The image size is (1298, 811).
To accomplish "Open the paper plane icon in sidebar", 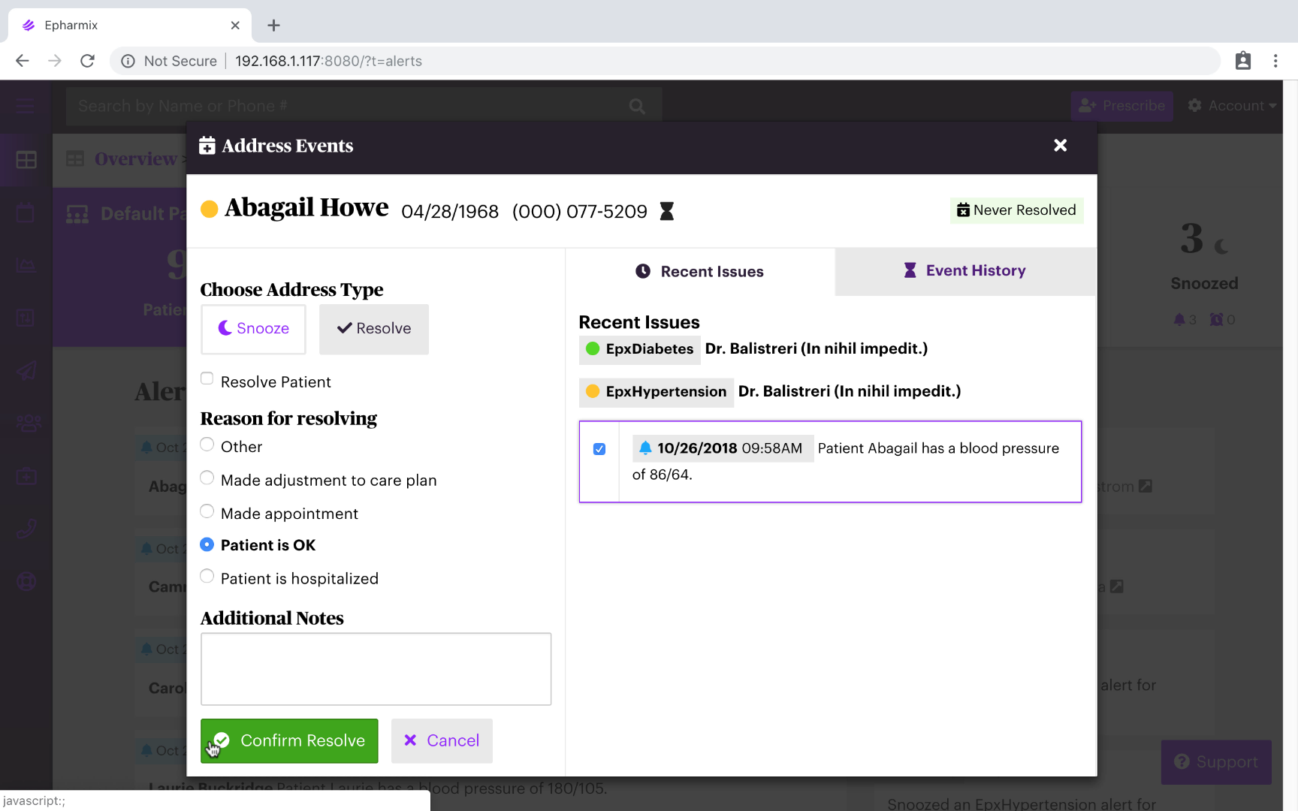I will pyautogui.click(x=26, y=370).
